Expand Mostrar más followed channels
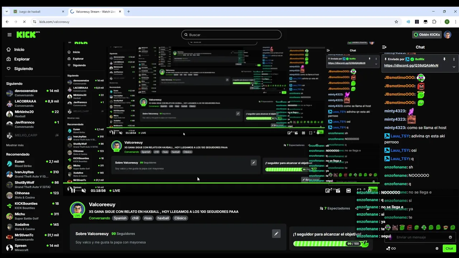Image resolution: width=459 pixels, height=258 pixels. 15,145
